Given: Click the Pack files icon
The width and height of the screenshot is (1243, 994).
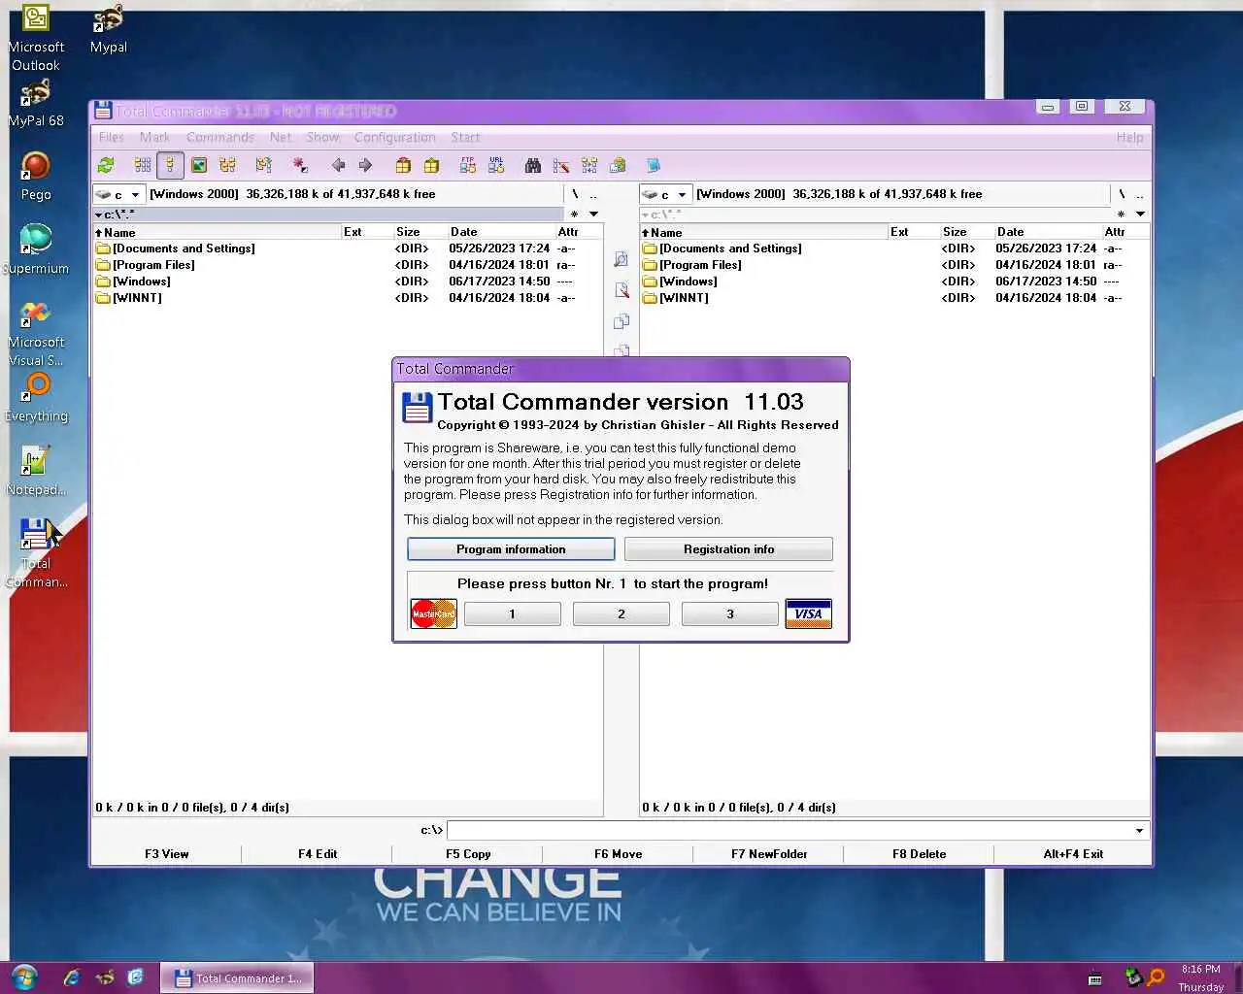Looking at the screenshot, I should point(403,165).
